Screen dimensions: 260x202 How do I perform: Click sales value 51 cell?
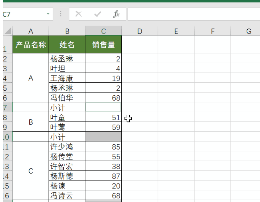[103, 117]
